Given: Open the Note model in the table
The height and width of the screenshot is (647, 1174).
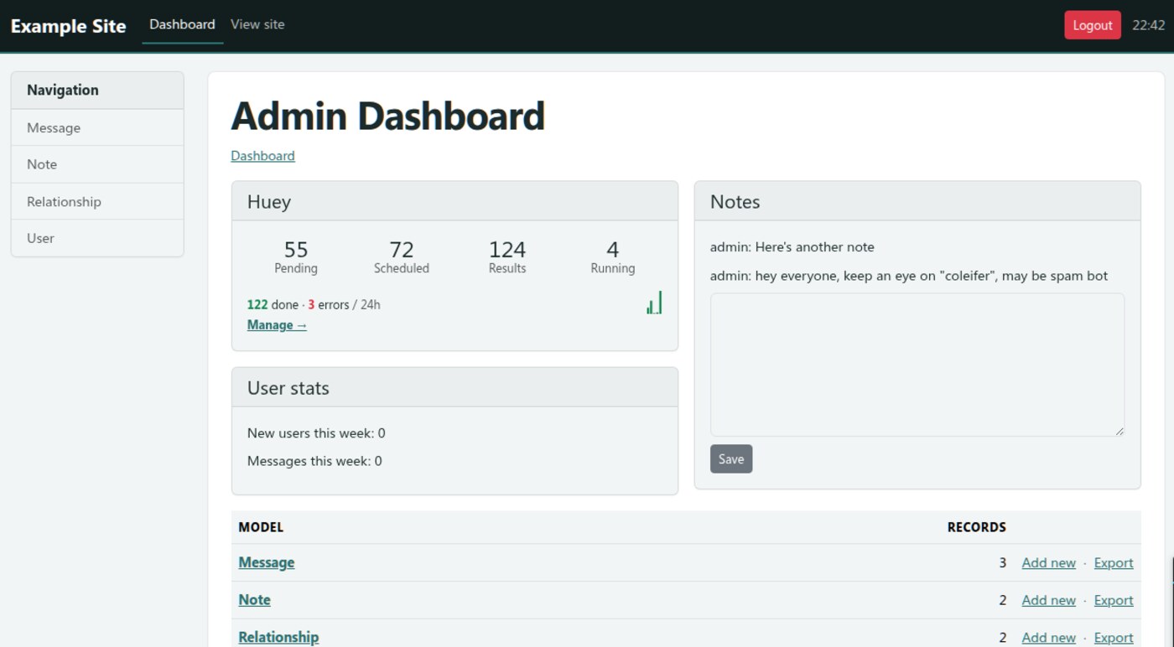Looking at the screenshot, I should 254,600.
